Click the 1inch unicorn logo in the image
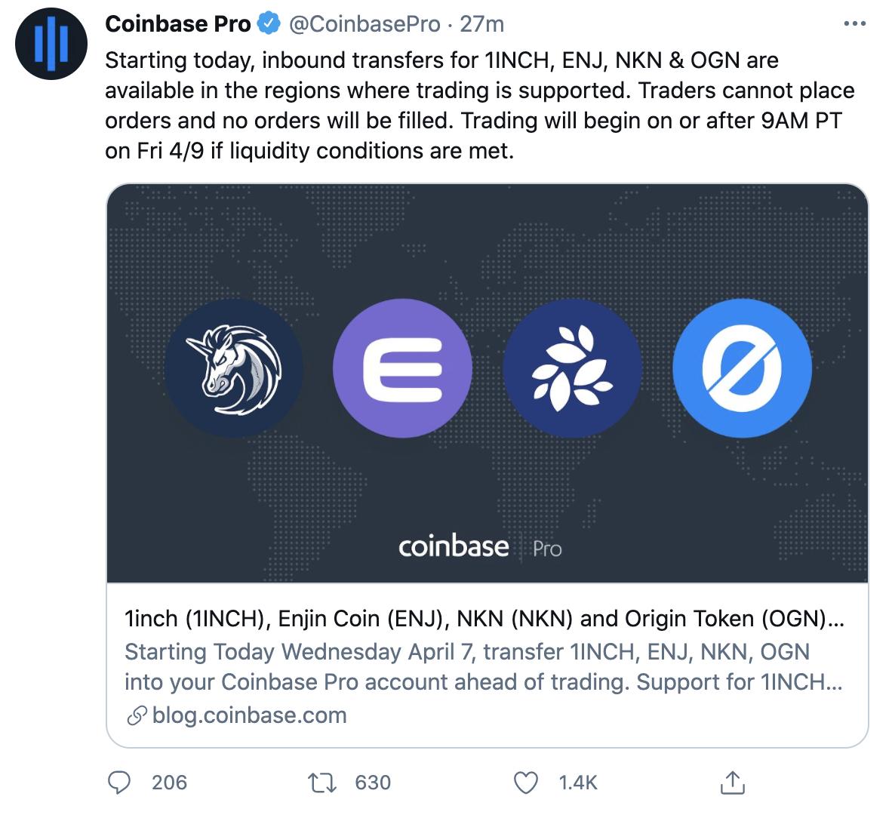Screen dimensions: 892x815 (233, 368)
